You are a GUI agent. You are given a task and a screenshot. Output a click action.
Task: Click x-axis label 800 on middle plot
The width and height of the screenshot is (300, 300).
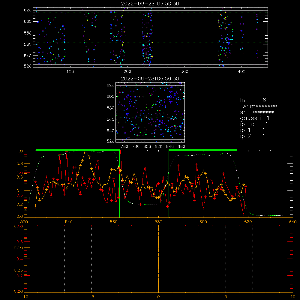(x=147, y=147)
